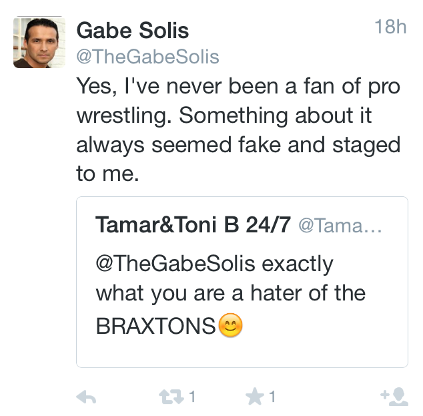Screen dimensions: 423x416
Task: Click the 18h timestamp
Action: (x=390, y=27)
